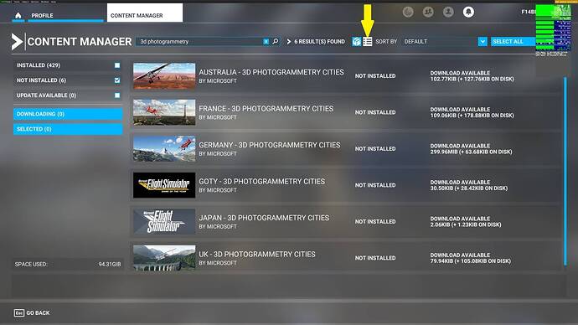Toggle the Installed (429) checkbox
The image size is (578, 325).
(x=117, y=65)
